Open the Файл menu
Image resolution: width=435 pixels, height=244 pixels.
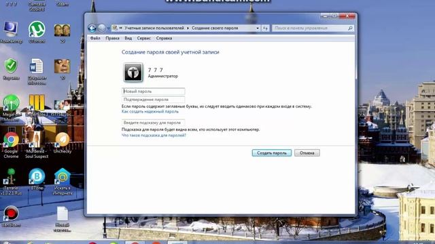[95, 38]
